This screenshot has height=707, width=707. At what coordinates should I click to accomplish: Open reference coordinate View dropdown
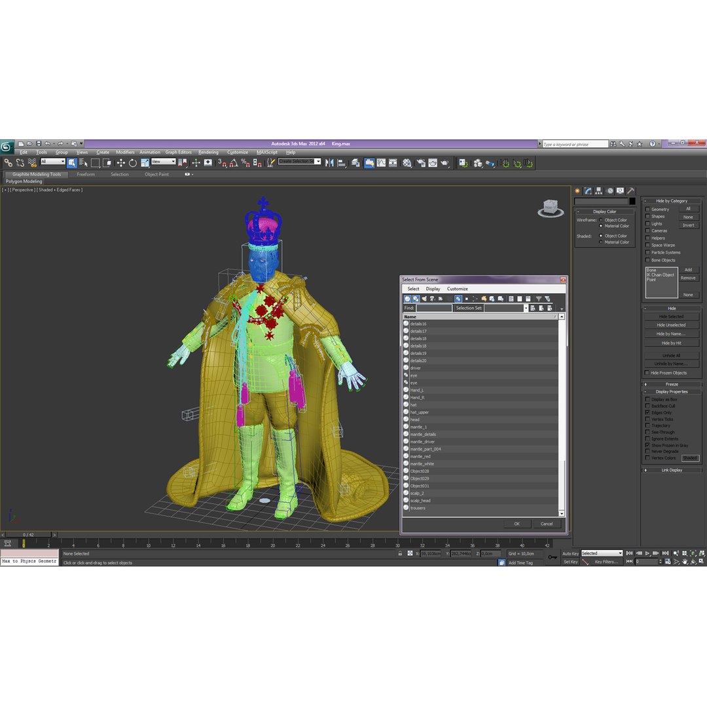click(x=163, y=162)
